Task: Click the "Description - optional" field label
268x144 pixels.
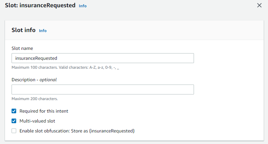Action: [x=34, y=80]
